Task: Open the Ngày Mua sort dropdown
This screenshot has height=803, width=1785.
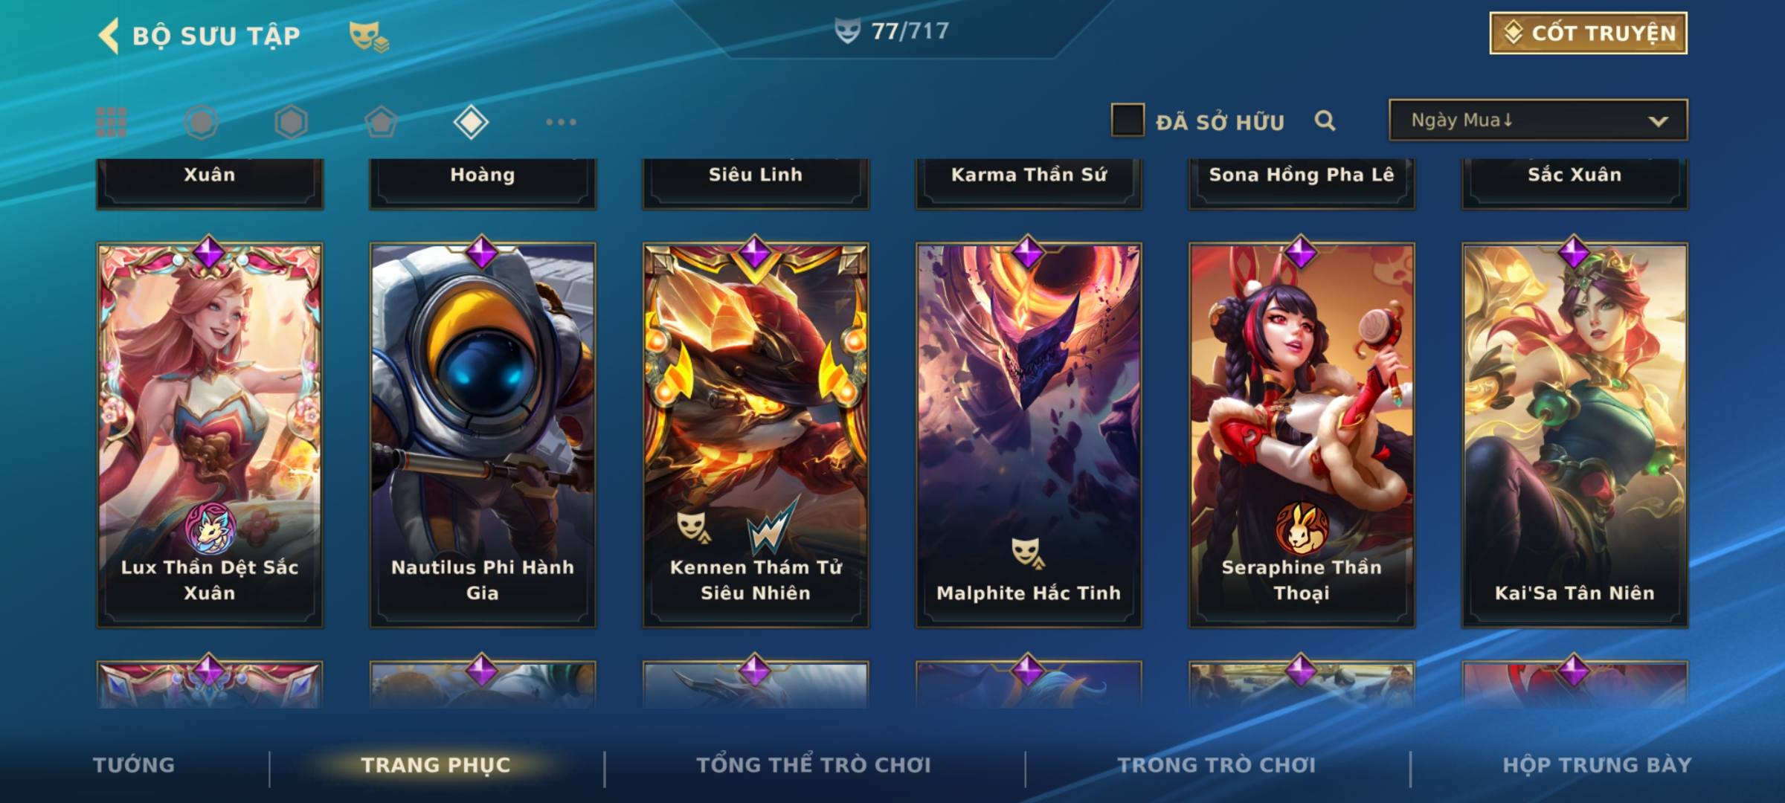Action: (1538, 120)
